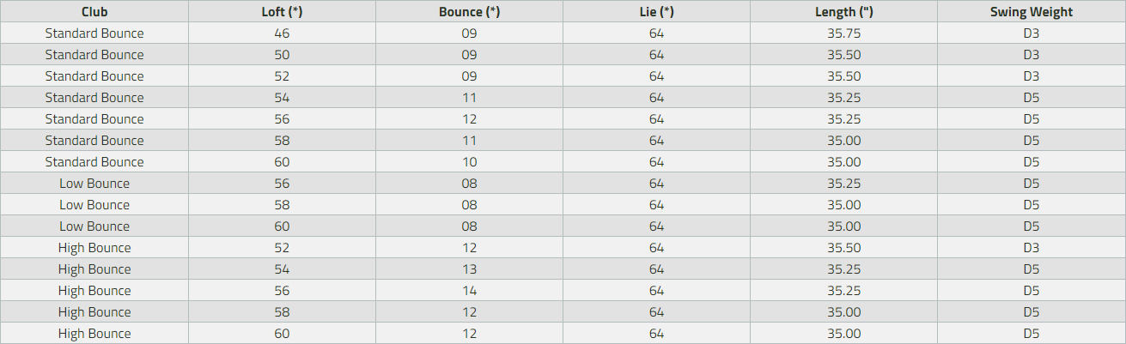Select the 35.75 length cell
This screenshot has width=1126, height=344.
point(843,33)
